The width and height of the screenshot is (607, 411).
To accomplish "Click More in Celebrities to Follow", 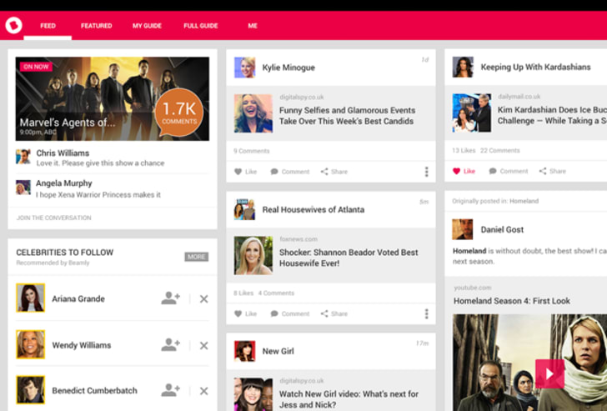I will click(196, 257).
